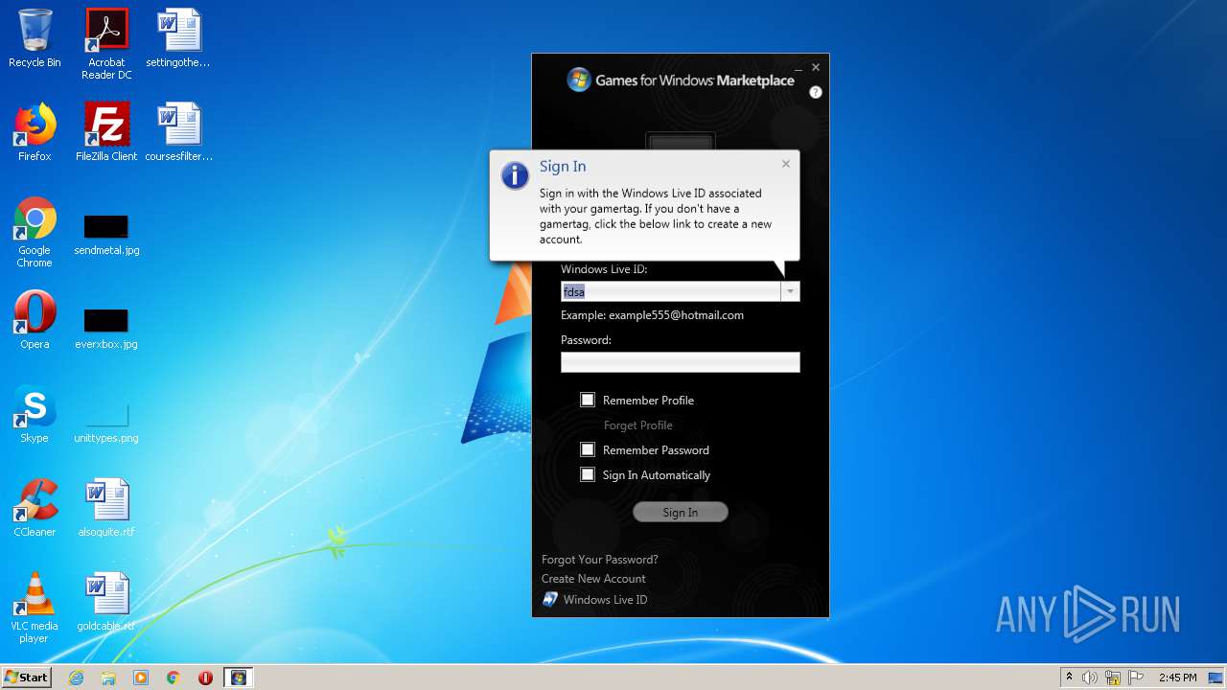The height and width of the screenshot is (690, 1227).
Task: Open Windows Explorer folder in taskbar
Action: click(x=108, y=678)
